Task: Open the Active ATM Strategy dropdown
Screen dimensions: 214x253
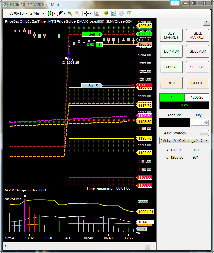Action: point(184,141)
